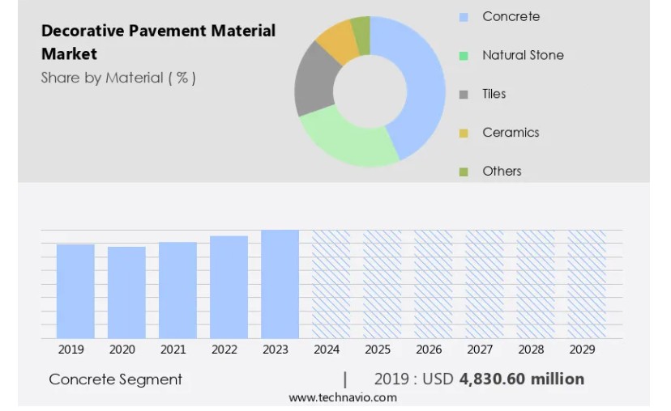Click the Concrete Segment label
671x411 pixels.
(x=115, y=379)
